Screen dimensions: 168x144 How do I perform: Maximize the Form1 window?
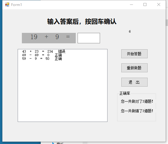(x=145, y=4)
